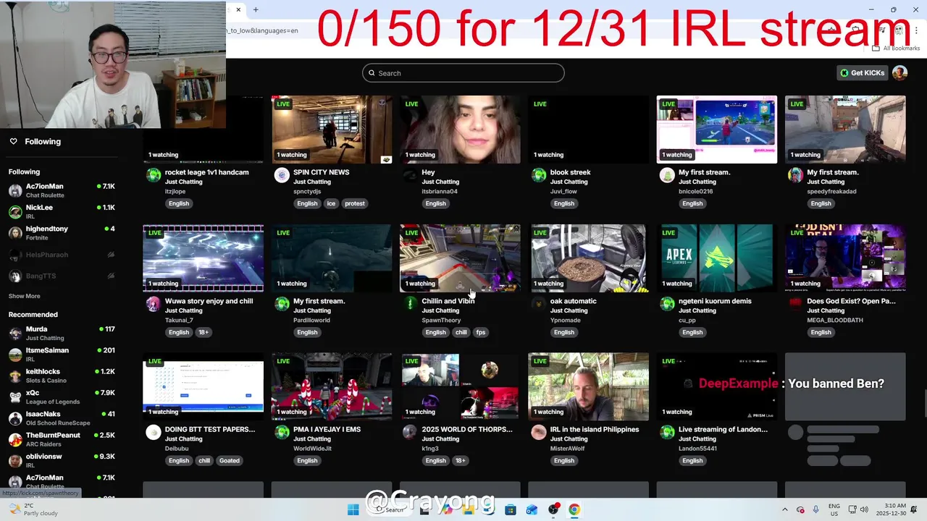Select keithlocks Slots & Casino channel
Viewport: 927px width, 521px height.
[x=62, y=376]
